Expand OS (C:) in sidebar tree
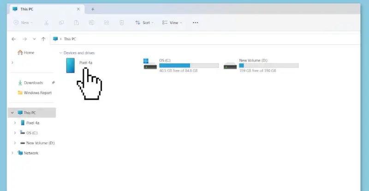Image resolution: width=369 pixels, height=191 pixels. coord(15,133)
